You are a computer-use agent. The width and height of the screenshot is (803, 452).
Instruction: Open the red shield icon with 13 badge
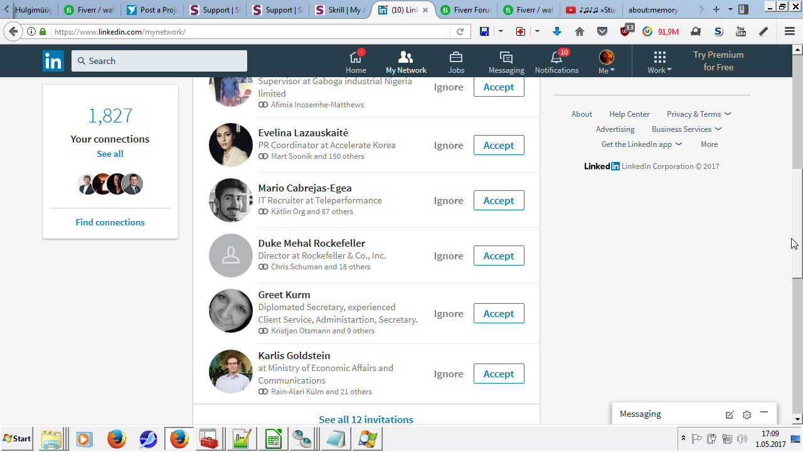626,31
